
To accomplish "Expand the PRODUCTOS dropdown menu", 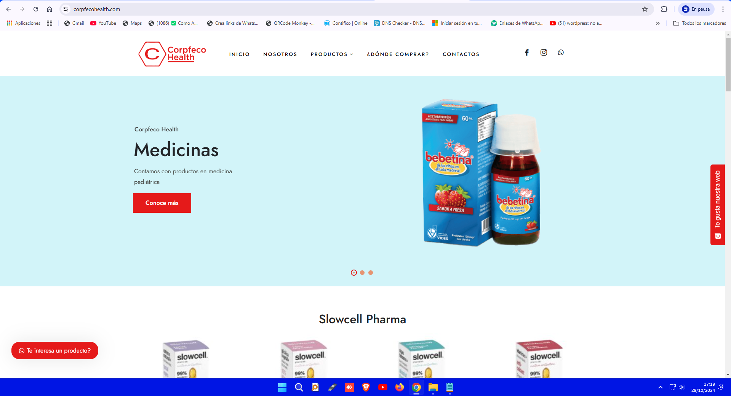I will coord(332,54).
